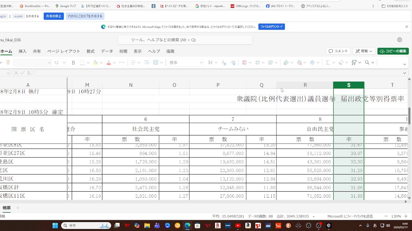Viewport: 412px width, 231px height.
Task: Click the conditional formatting icon
Action: pyautogui.click(x=244, y=63)
